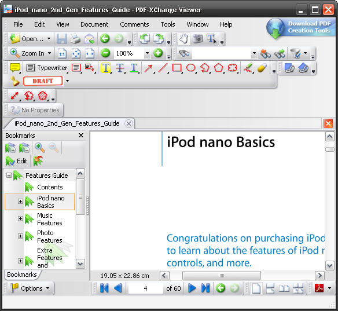The width and height of the screenshot is (338, 311).
Task: Click the Options button
Action: tap(30, 288)
